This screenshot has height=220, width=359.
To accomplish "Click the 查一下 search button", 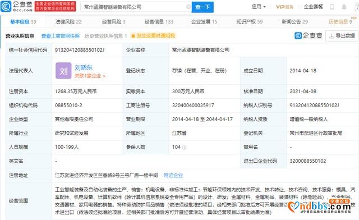I will [x=202, y=7].
